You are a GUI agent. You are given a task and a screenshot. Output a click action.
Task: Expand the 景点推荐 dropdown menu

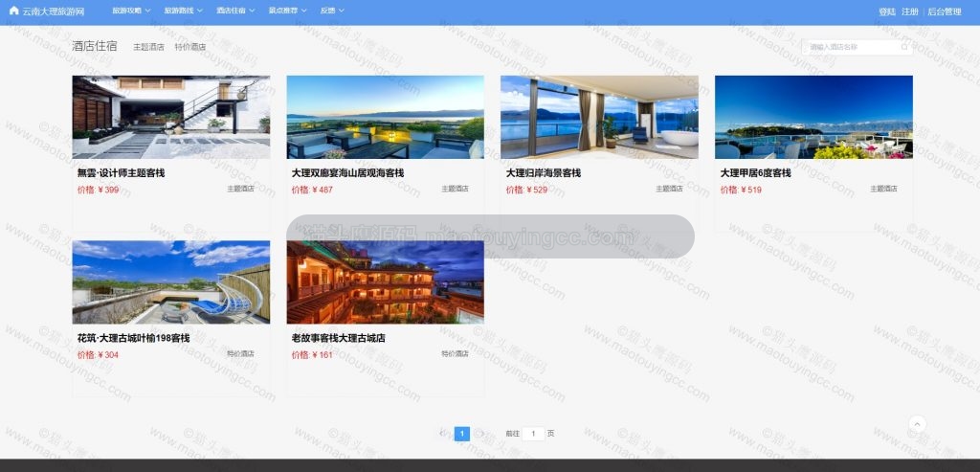pyautogui.click(x=287, y=11)
